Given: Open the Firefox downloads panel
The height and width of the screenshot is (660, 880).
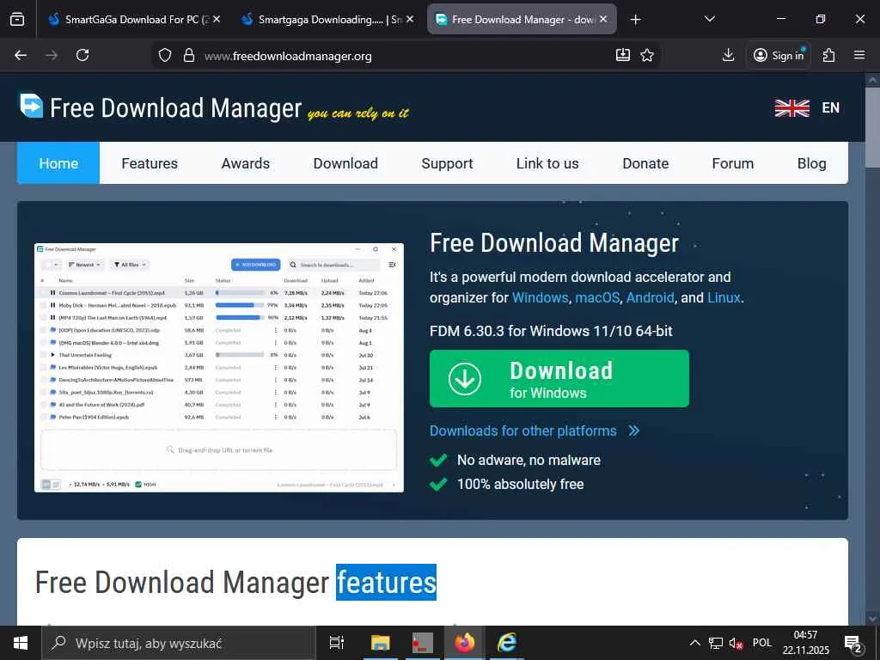Looking at the screenshot, I should coord(728,55).
